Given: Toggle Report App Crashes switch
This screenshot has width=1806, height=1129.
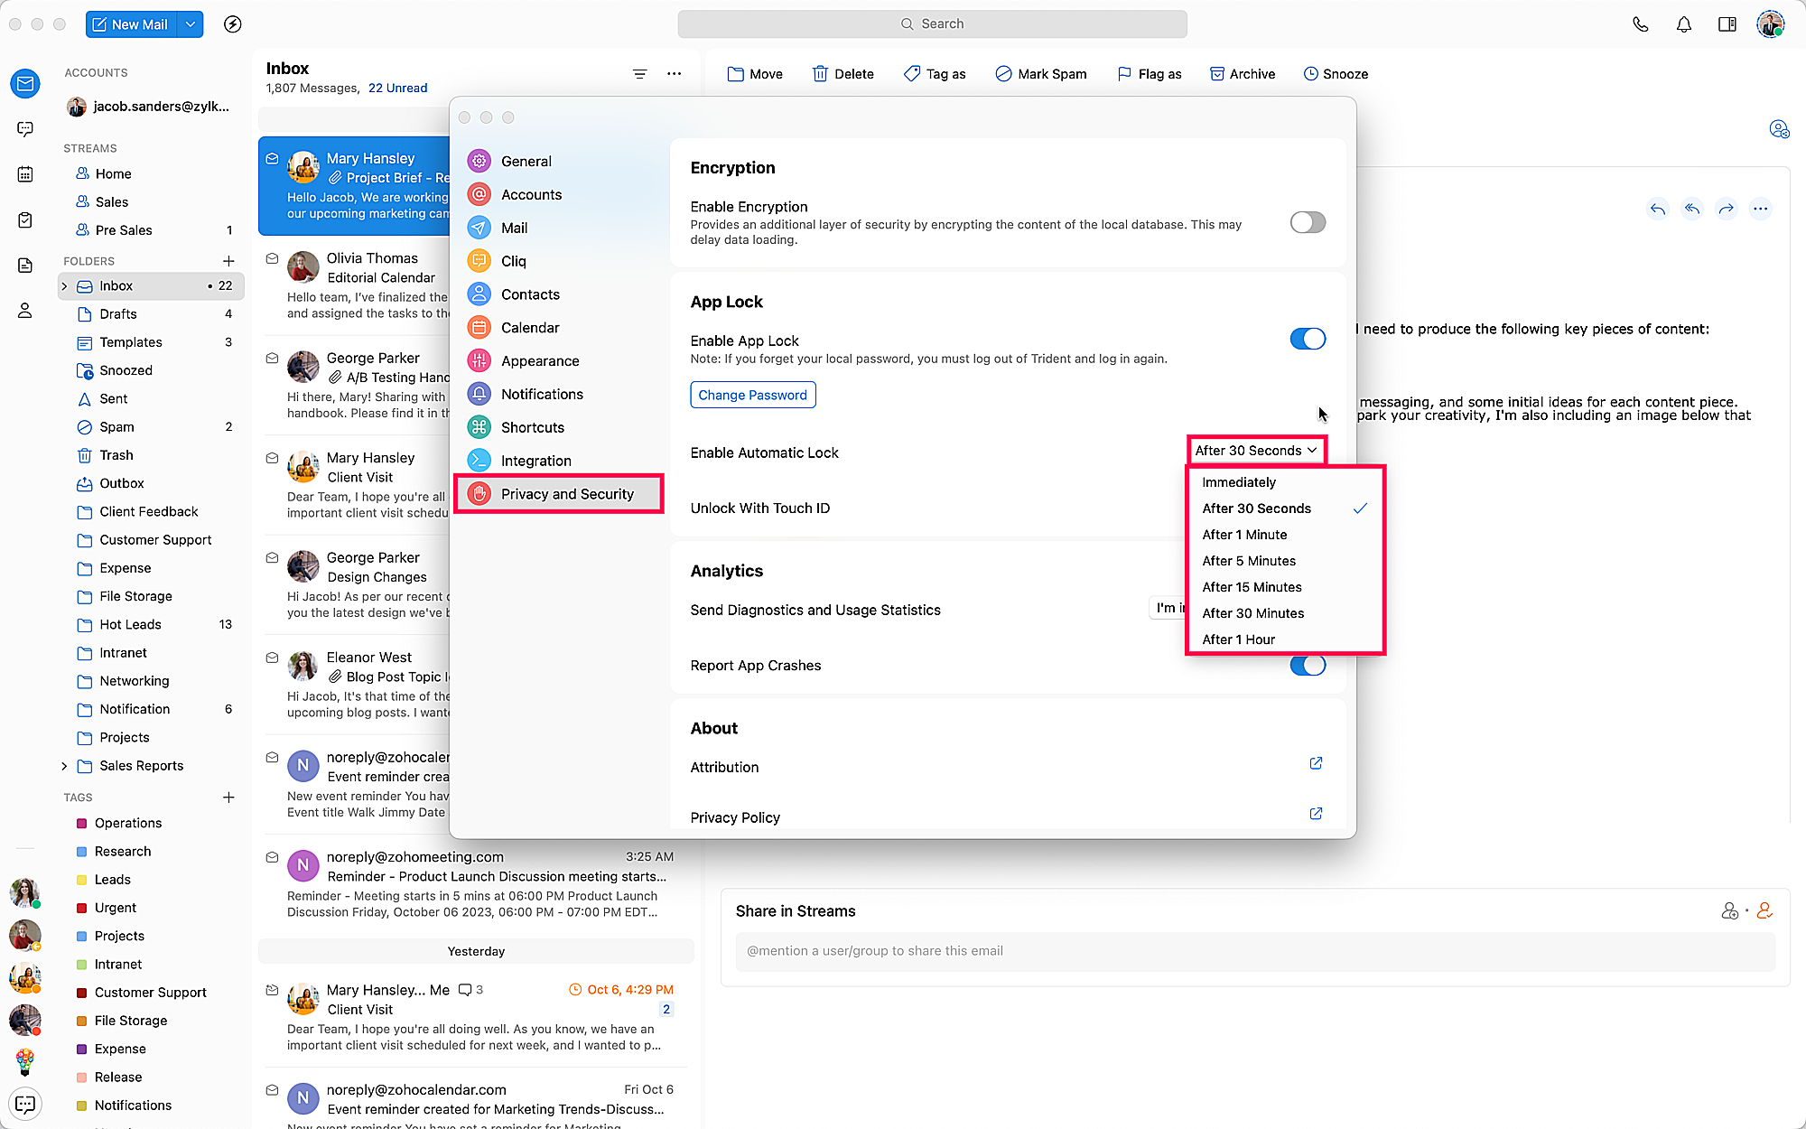Looking at the screenshot, I should click(x=1307, y=667).
